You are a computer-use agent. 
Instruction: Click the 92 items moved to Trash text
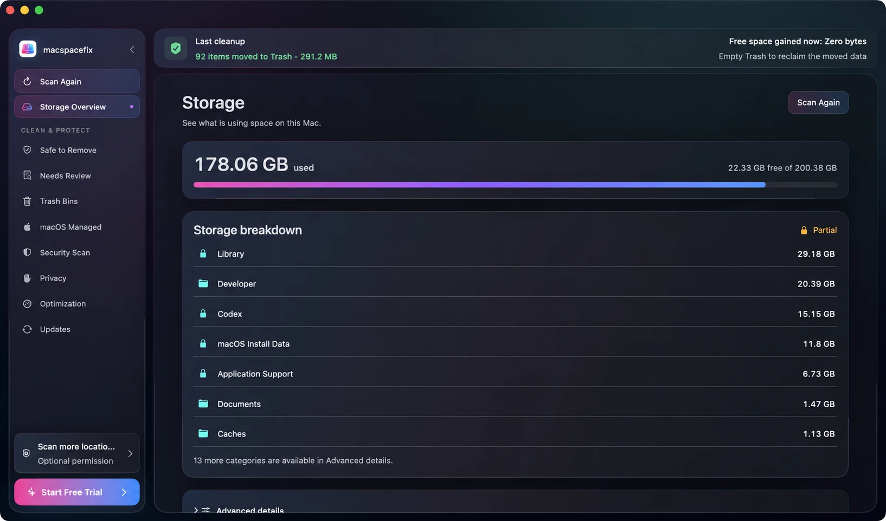266,56
